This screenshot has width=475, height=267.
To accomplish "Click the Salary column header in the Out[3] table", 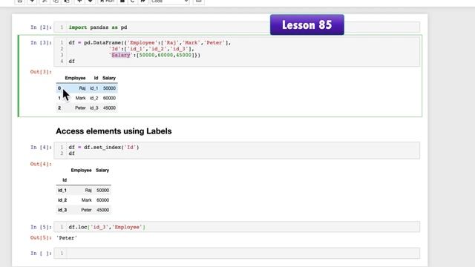I will click(x=109, y=78).
